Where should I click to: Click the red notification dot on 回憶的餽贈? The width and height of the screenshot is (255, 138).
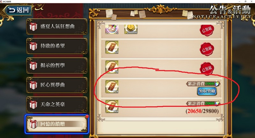[87, 116]
